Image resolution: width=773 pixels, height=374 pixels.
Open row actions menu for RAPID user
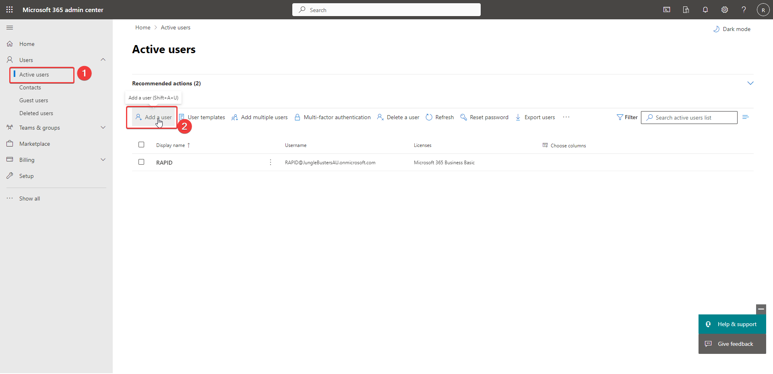[270, 162]
